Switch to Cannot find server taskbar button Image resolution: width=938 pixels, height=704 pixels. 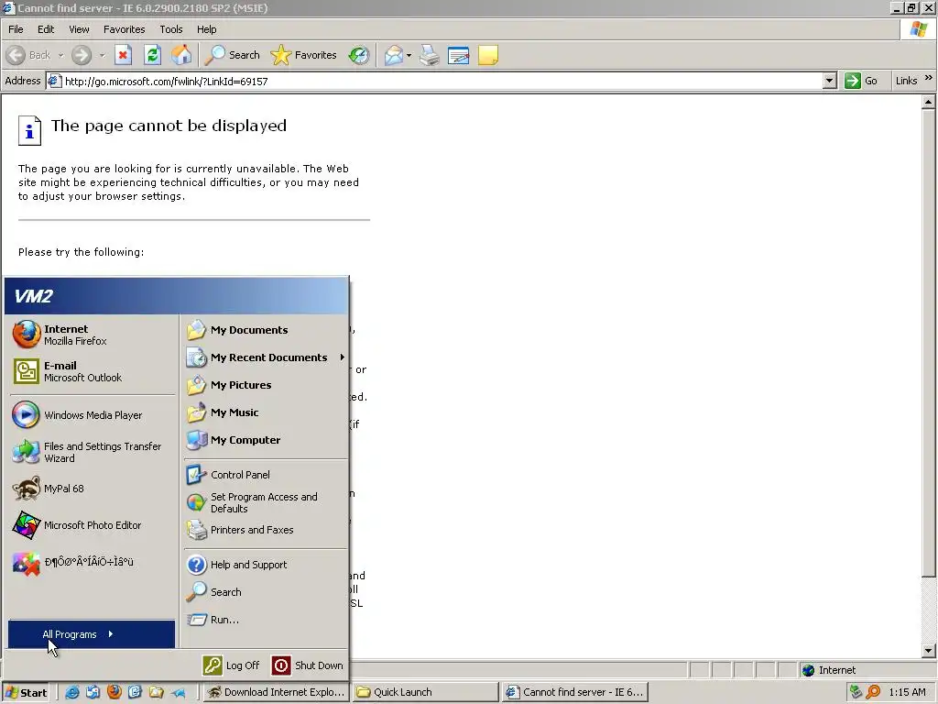tap(575, 692)
